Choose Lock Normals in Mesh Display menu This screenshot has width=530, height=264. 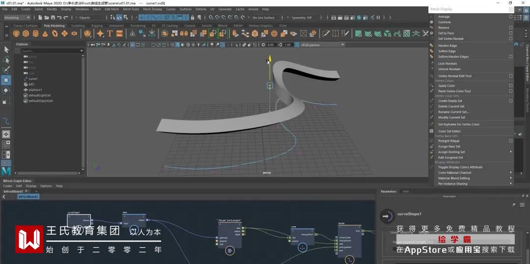(448, 64)
